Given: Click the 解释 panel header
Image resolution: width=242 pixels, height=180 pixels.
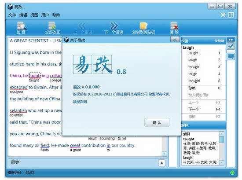Looking at the screenshot, I should click(x=203, y=125).
